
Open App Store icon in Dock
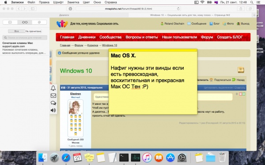(x=170, y=158)
